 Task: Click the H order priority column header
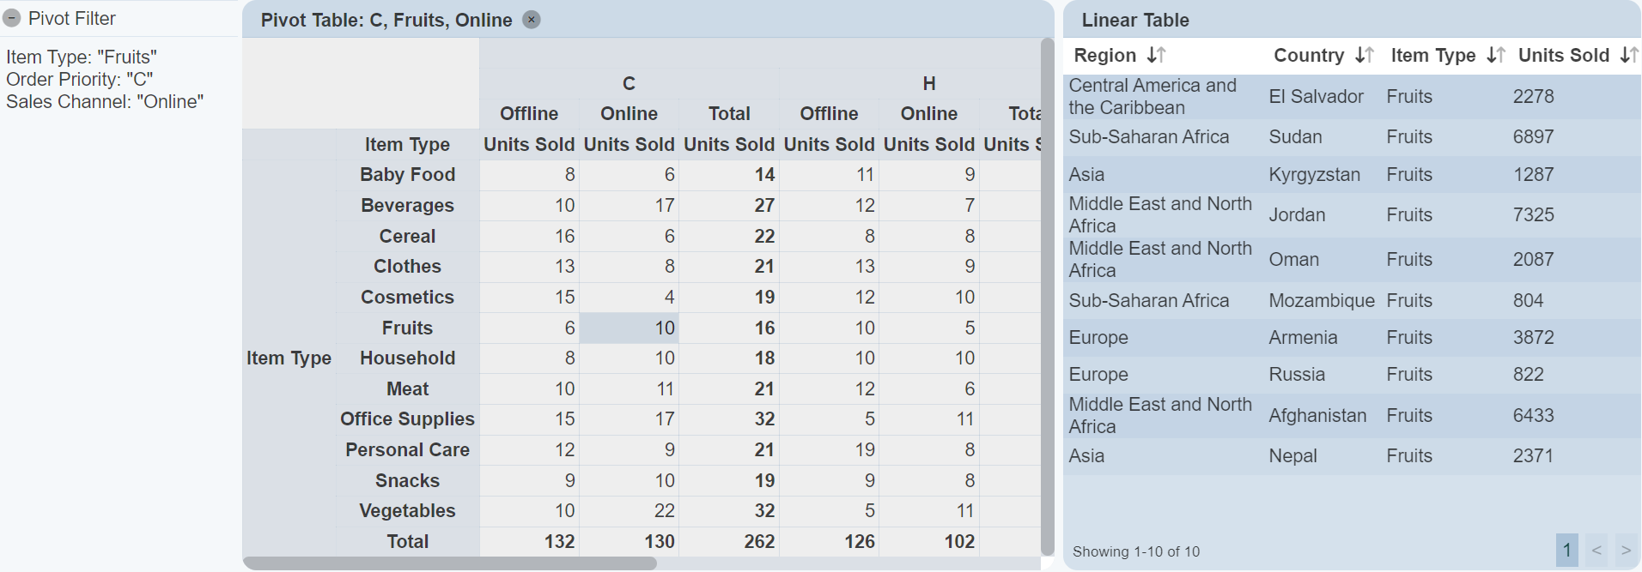(x=928, y=84)
